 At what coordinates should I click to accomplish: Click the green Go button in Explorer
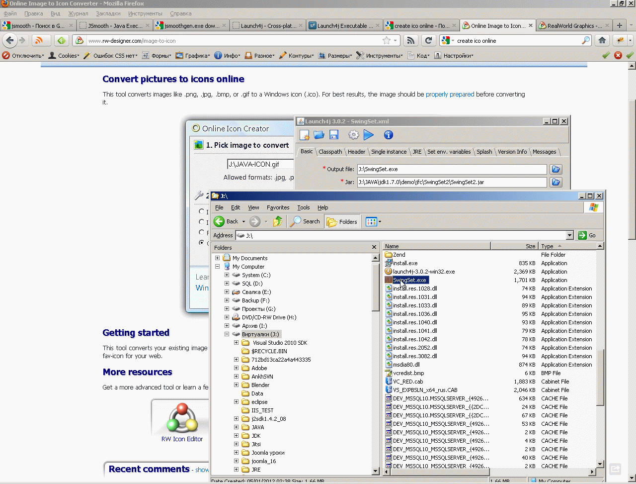pos(587,235)
